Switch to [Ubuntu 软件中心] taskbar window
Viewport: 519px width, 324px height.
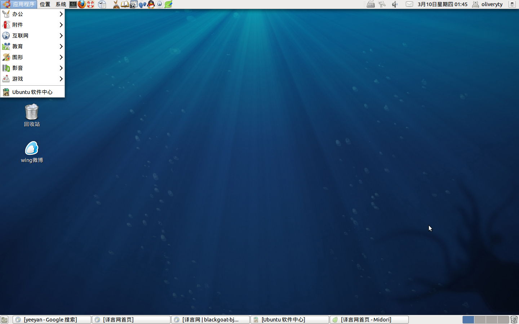pos(290,320)
